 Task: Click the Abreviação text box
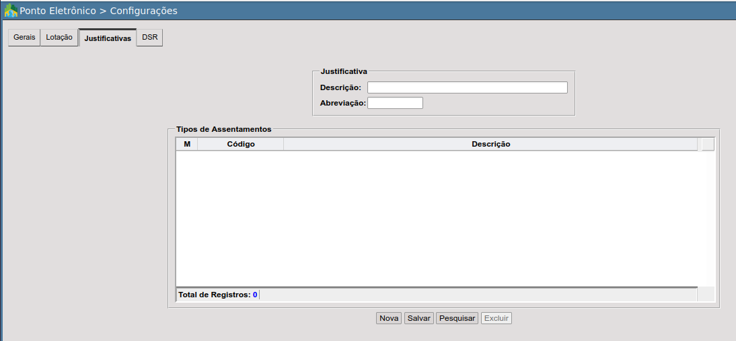[x=395, y=103]
